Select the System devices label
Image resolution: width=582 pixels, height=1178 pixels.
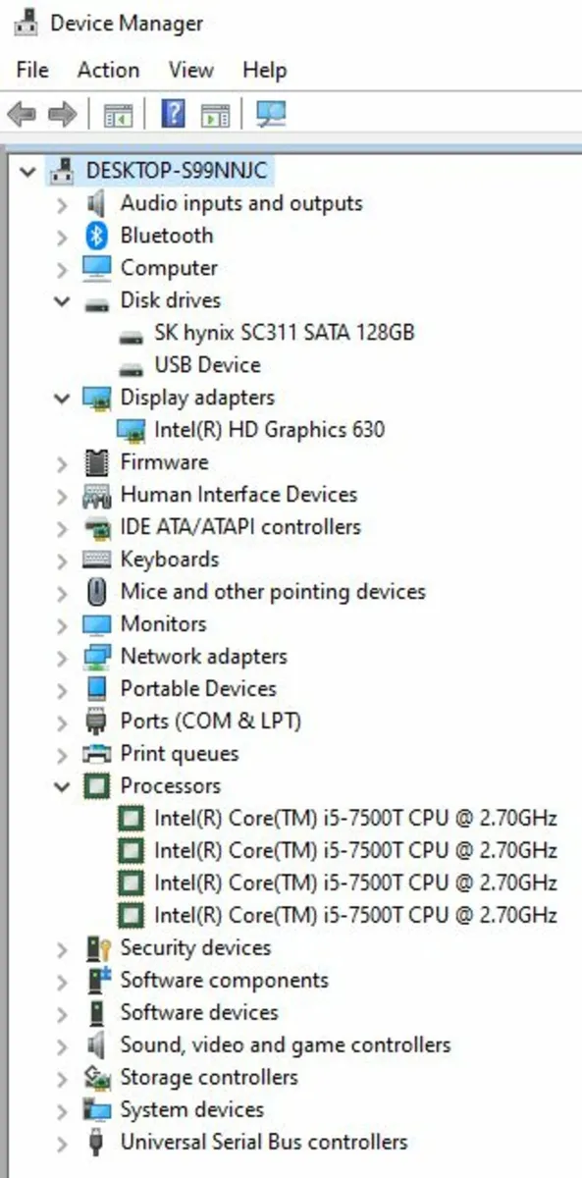click(192, 1110)
